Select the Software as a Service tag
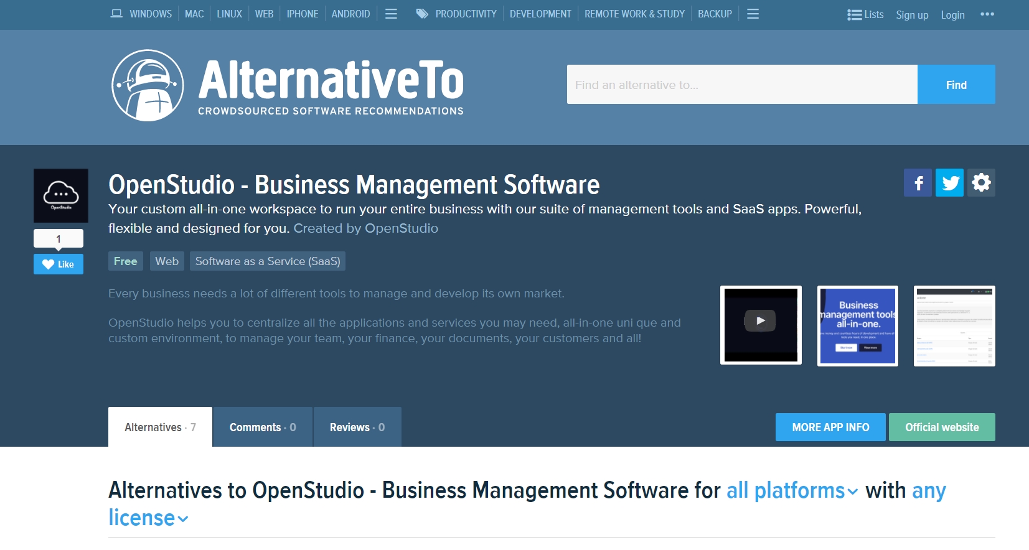Image resolution: width=1029 pixels, height=550 pixels. click(x=268, y=261)
